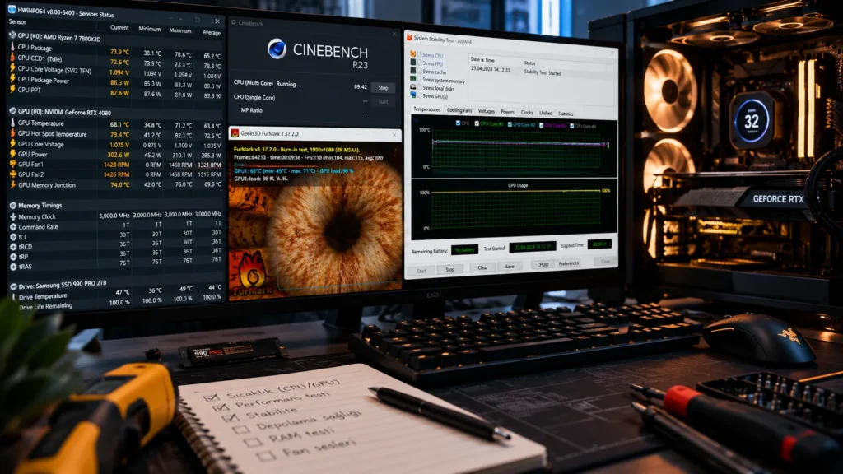Click the Maximum column header in HWiNFO
Image resolution: width=843 pixels, height=474 pixels.
click(180, 30)
